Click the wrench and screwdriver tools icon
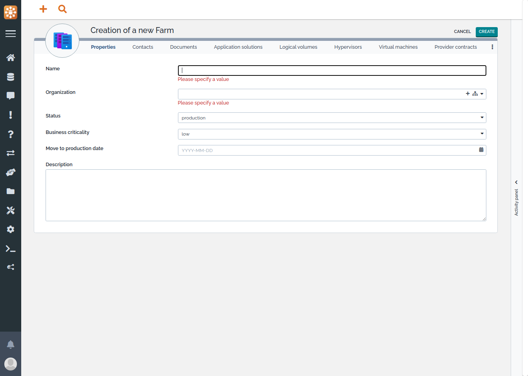528x376 pixels. coord(11,211)
